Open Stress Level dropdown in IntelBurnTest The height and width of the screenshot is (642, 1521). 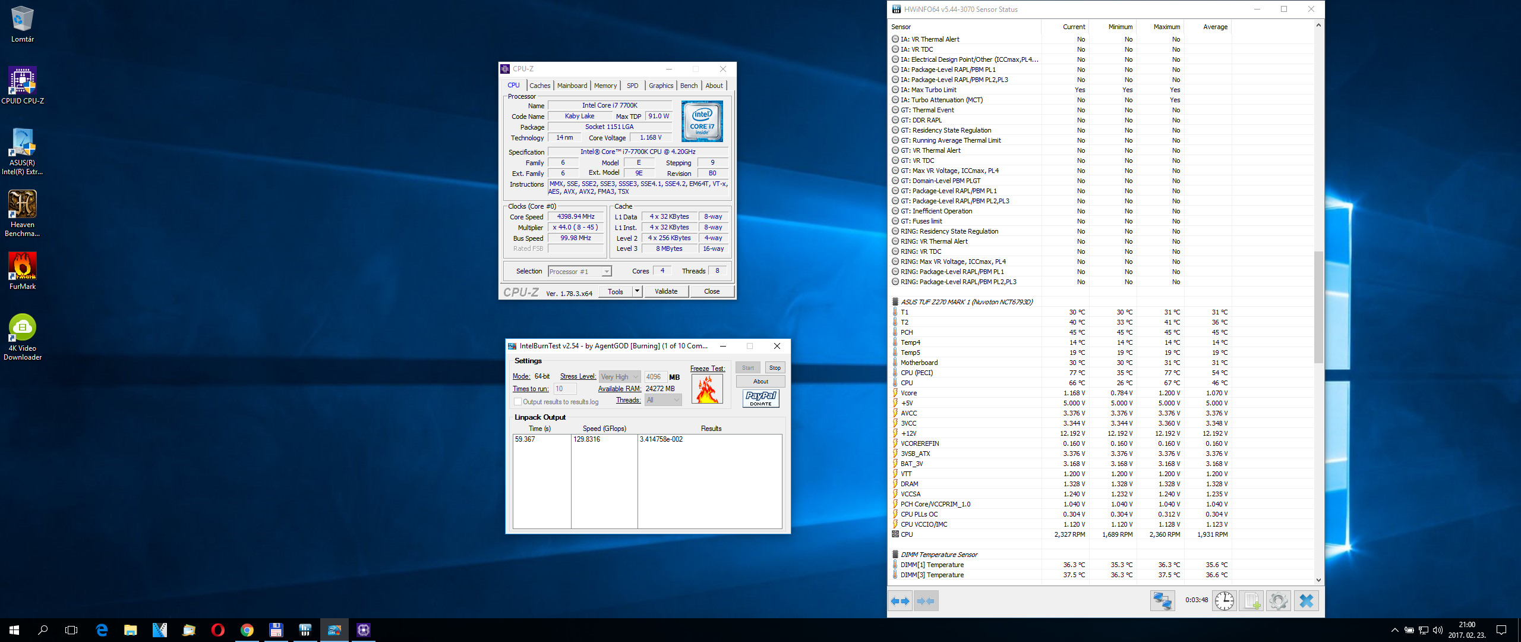point(620,377)
